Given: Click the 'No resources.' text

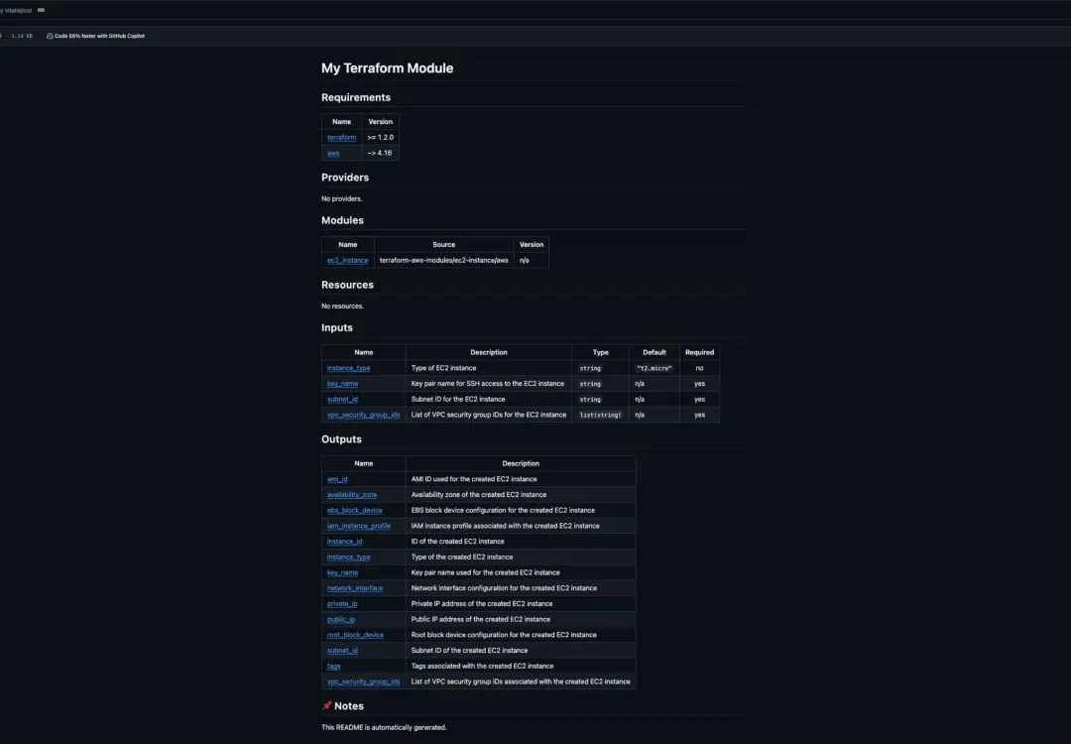Looking at the screenshot, I should [x=343, y=307].
